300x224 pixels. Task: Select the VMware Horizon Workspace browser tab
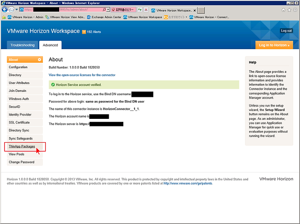coord(173,10)
